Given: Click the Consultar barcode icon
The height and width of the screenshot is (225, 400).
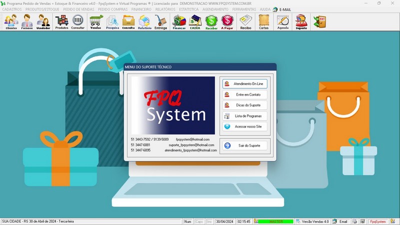Looking at the screenshot, I should [78, 22].
